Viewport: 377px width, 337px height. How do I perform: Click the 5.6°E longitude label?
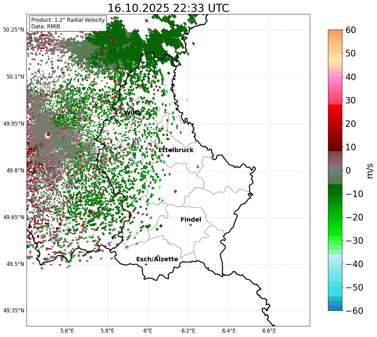point(67,330)
